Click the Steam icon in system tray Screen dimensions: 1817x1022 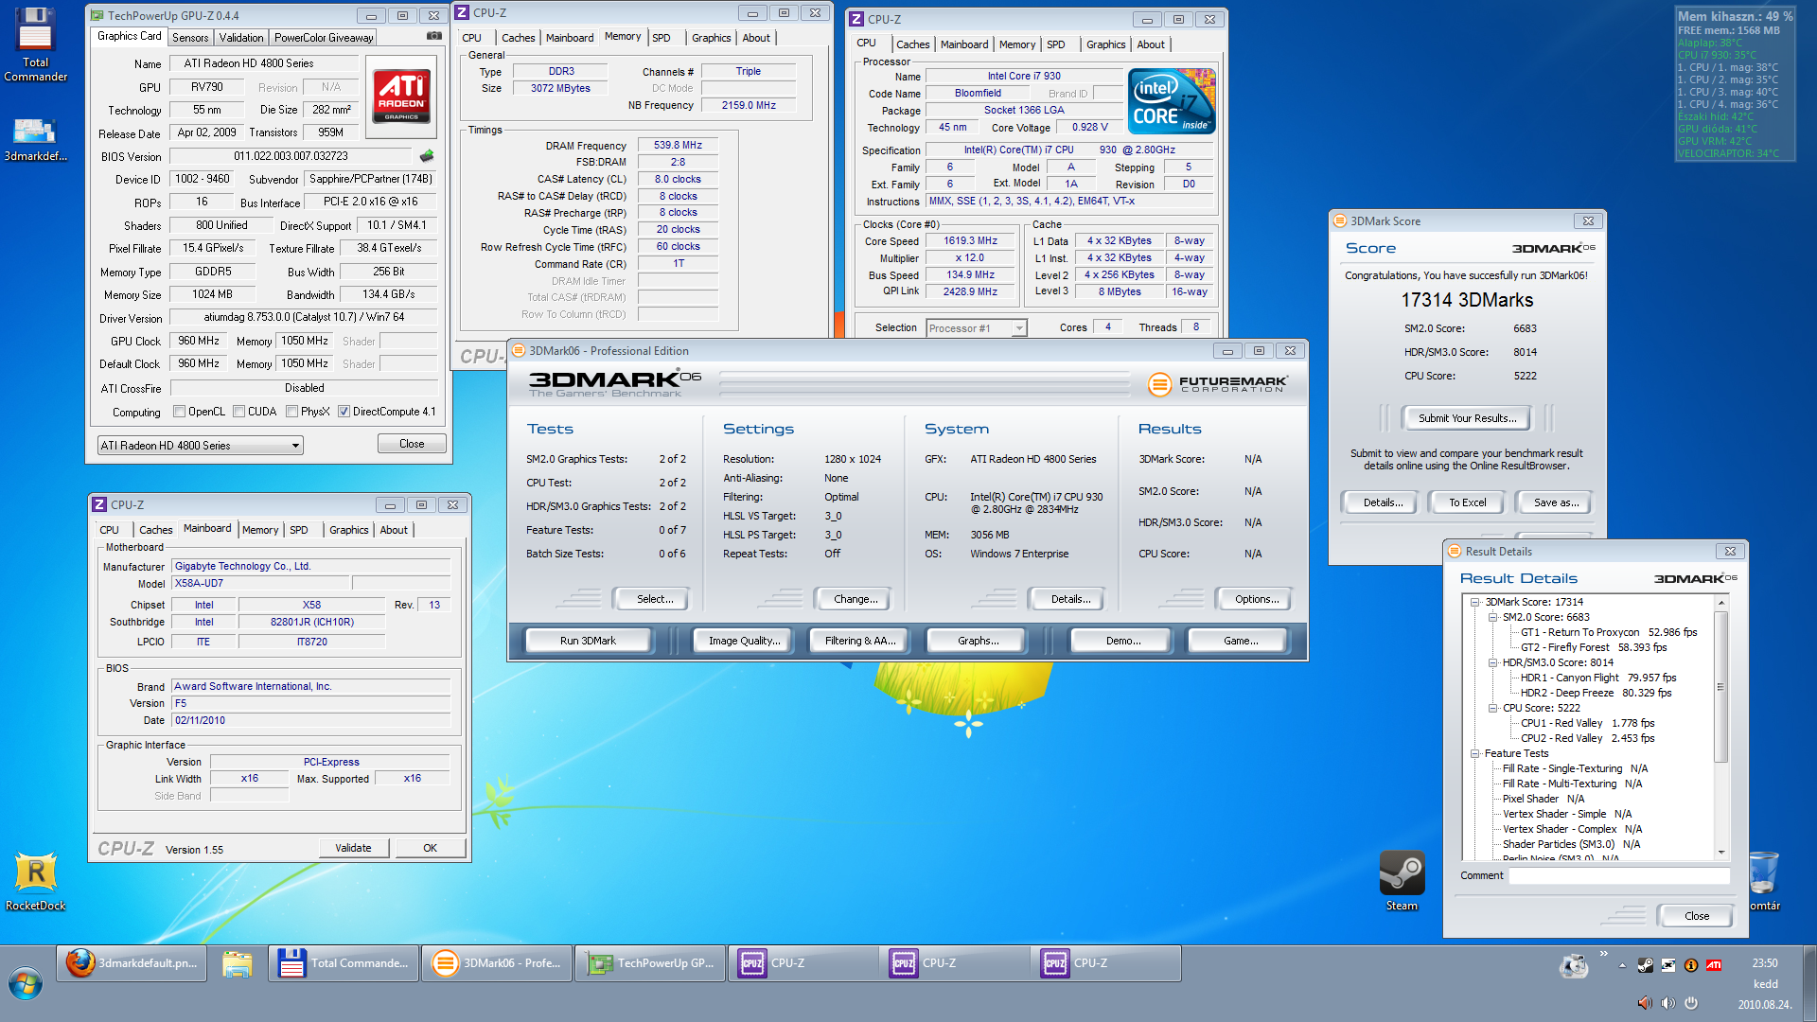point(1646,965)
